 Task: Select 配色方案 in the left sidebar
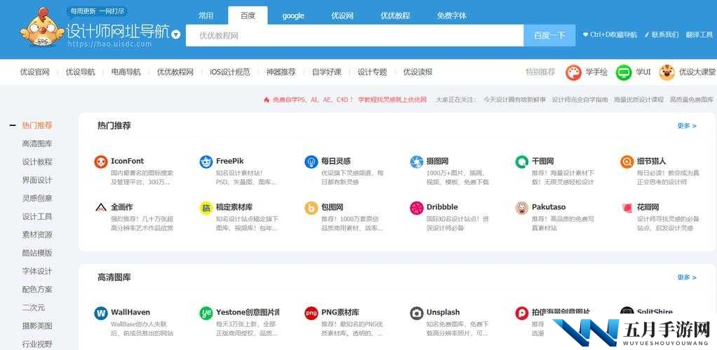click(x=37, y=289)
